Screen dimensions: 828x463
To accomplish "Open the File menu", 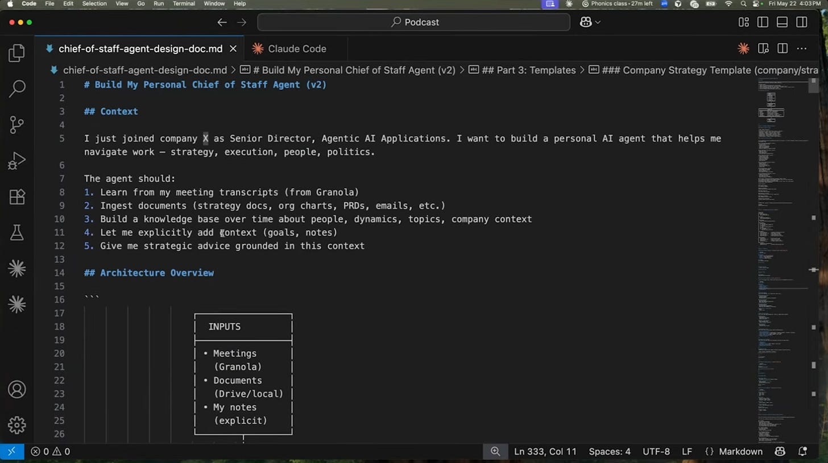I will (49, 4).
